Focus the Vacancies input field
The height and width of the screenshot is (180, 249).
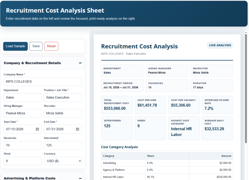(x=23, y=145)
